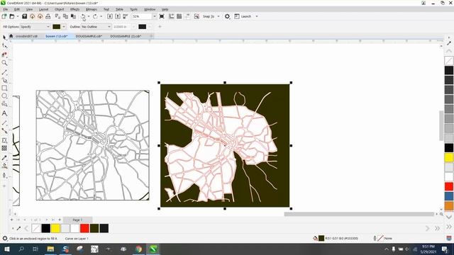Select the Shape tool in toolbox
This screenshot has width=454, height=255.
point(4,45)
